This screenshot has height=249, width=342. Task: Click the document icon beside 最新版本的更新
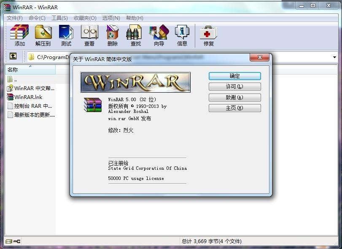(10, 115)
